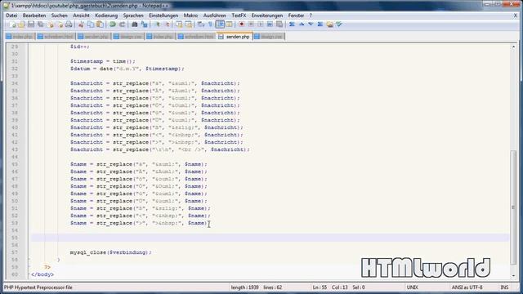
Task: Click the empty highlighted line 55
Action: pyautogui.click(x=270, y=238)
